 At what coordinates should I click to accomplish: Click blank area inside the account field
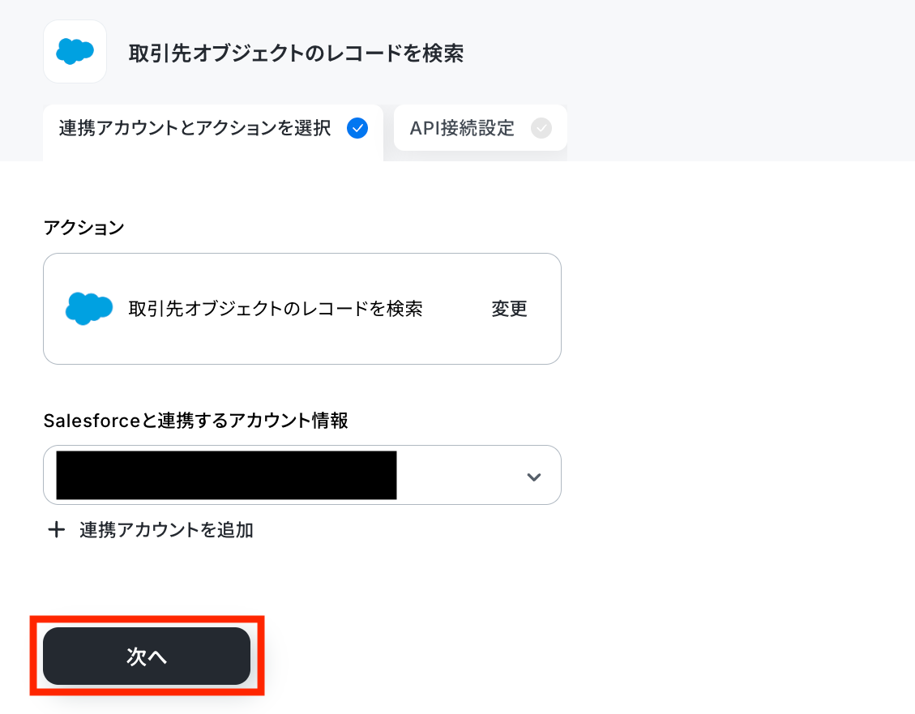pyautogui.click(x=461, y=475)
